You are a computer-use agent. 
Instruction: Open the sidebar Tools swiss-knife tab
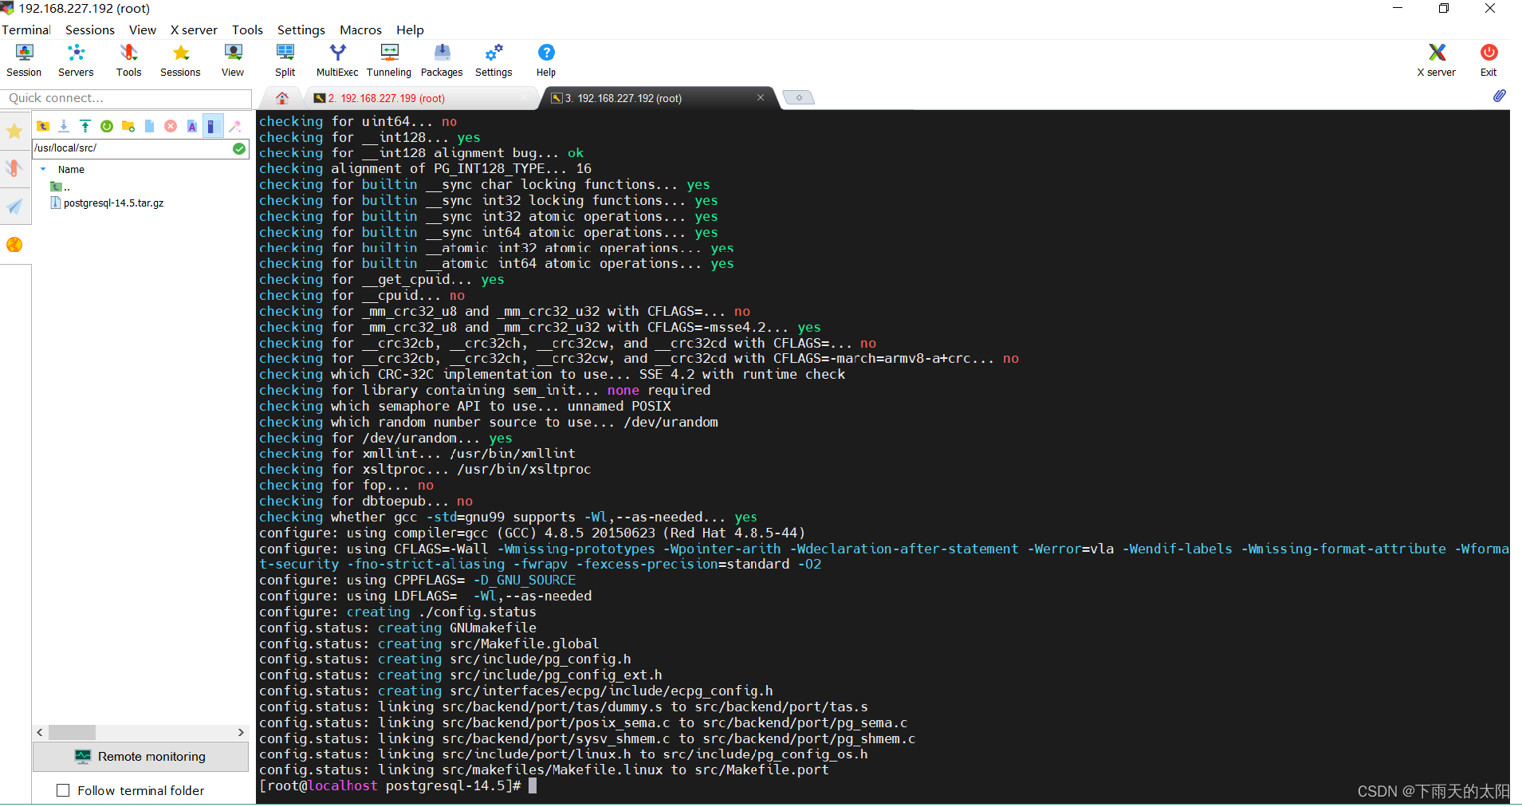pyautogui.click(x=14, y=168)
